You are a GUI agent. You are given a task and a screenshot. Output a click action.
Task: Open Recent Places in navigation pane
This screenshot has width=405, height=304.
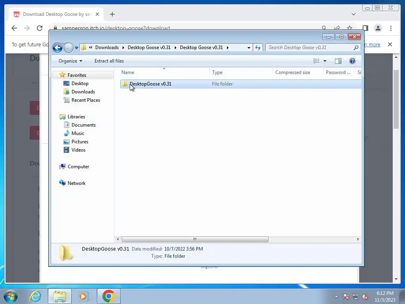[86, 100]
